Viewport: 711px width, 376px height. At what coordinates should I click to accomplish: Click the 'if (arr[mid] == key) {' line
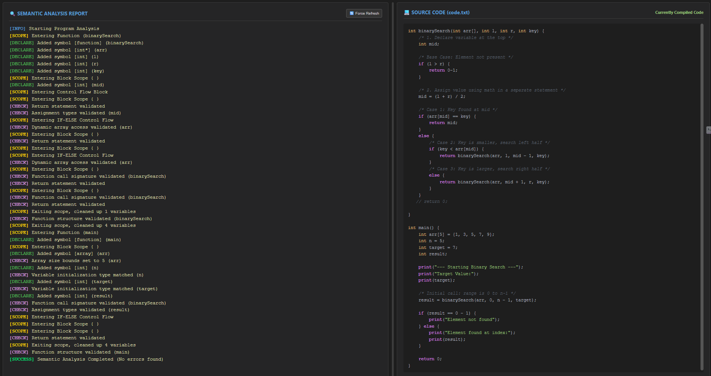click(447, 116)
